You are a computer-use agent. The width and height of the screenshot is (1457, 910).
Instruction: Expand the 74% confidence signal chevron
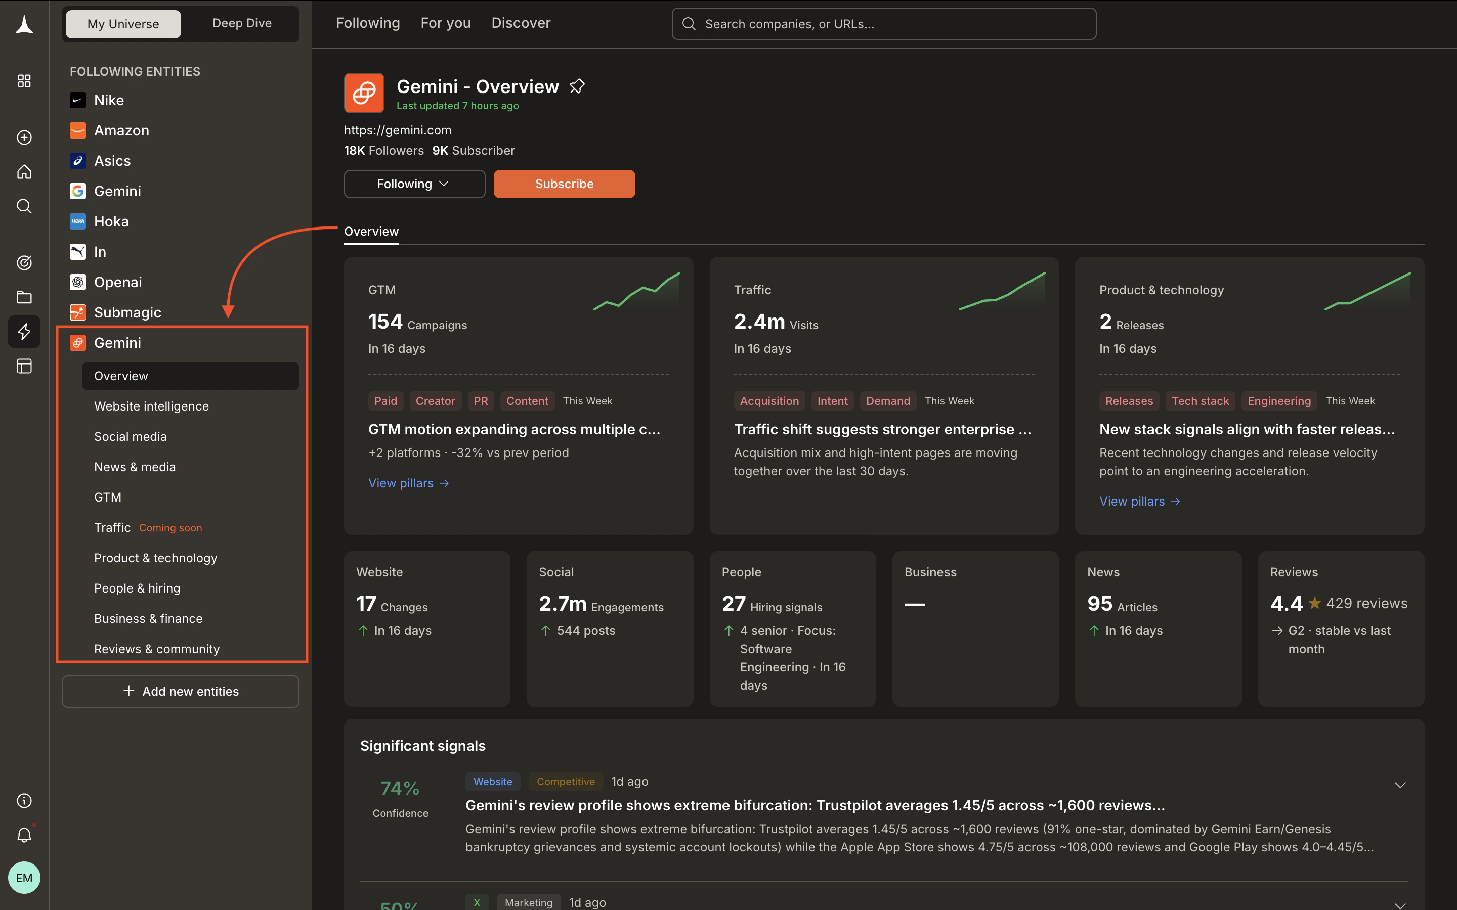[x=1400, y=785]
